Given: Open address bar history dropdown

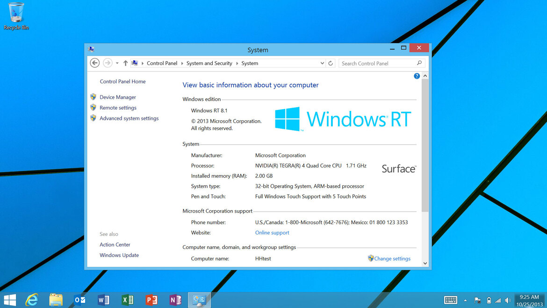Looking at the screenshot, I should [322, 63].
